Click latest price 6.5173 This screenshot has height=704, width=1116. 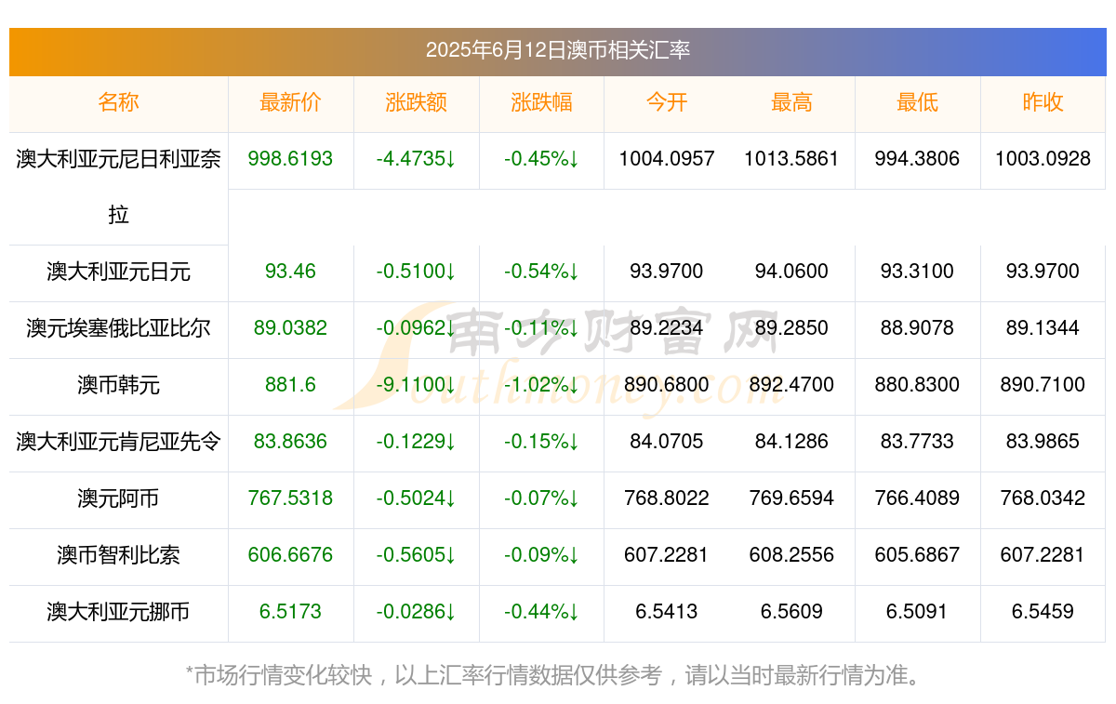click(290, 612)
